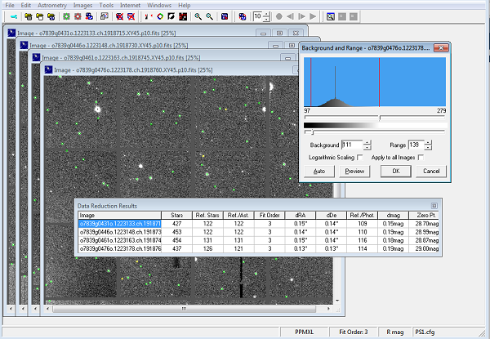Click the third yellow folder icon with blue badge
The width and height of the screenshot is (490, 339).
51,17
